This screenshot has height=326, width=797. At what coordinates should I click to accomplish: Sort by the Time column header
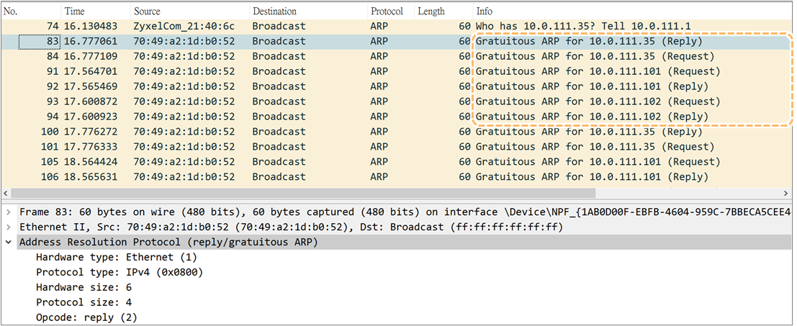[96, 12]
